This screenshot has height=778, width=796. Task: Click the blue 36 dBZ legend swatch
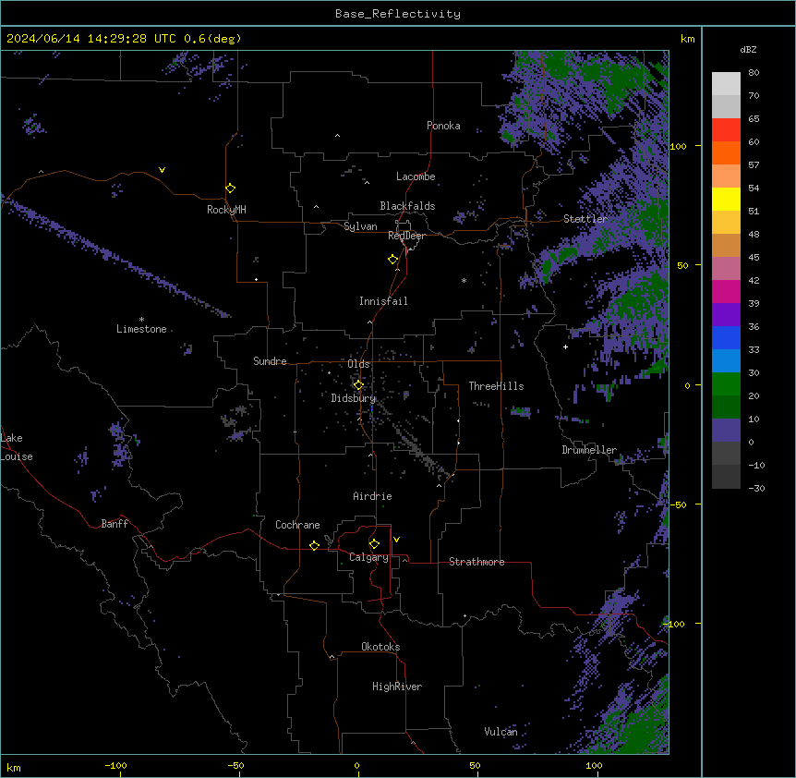pos(726,337)
